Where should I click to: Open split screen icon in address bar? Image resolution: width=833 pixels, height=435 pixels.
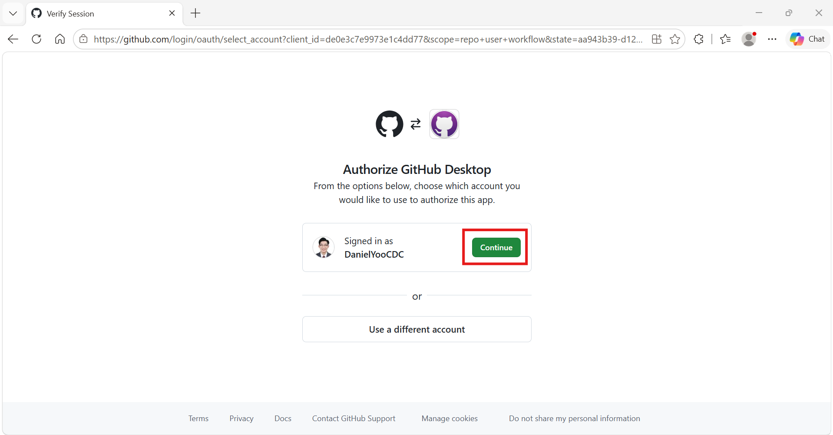657,39
